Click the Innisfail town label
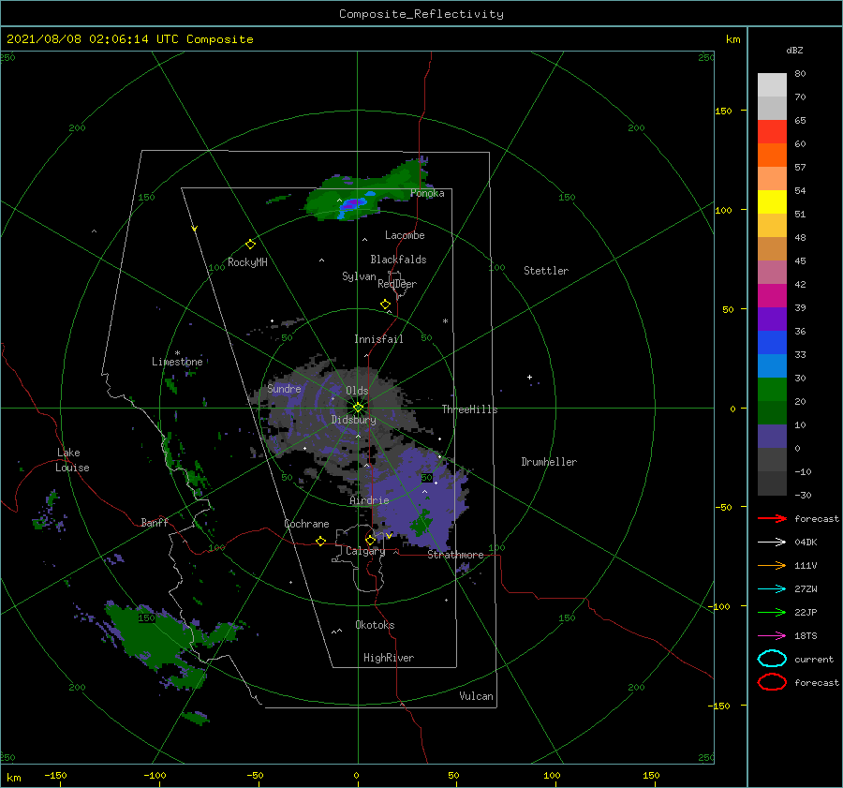843x788 pixels. pyautogui.click(x=378, y=339)
